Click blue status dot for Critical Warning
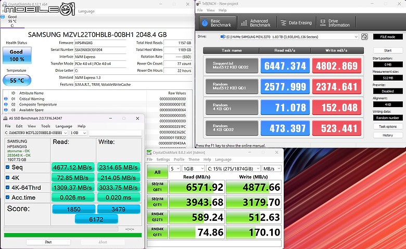This screenshot has height=249, width=406. pos(6,99)
